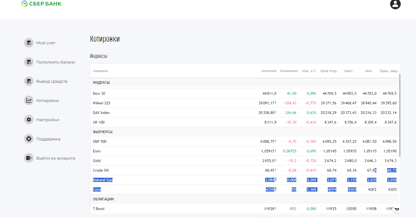Screen dimensions: 416x218
Task: Click the lifebuoy icon beside Поддержка
Action: tap(29, 139)
